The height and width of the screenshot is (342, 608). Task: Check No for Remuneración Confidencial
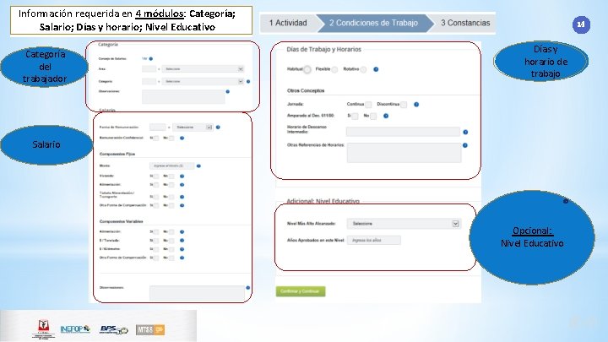pos(171,138)
